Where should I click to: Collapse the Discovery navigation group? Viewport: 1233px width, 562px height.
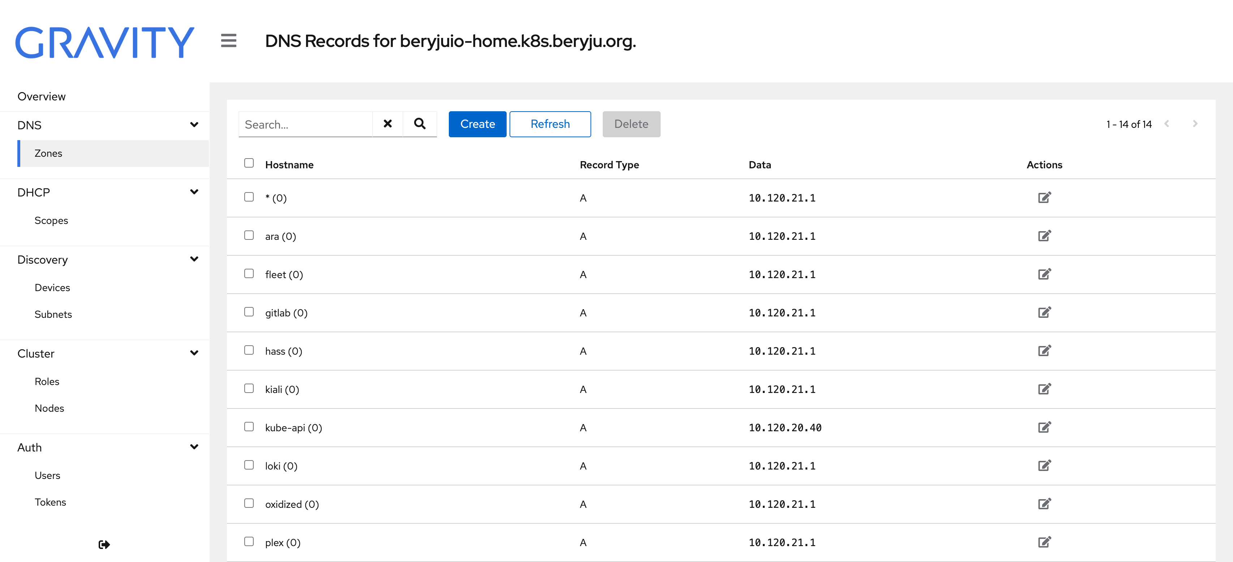pyautogui.click(x=194, y=259)
